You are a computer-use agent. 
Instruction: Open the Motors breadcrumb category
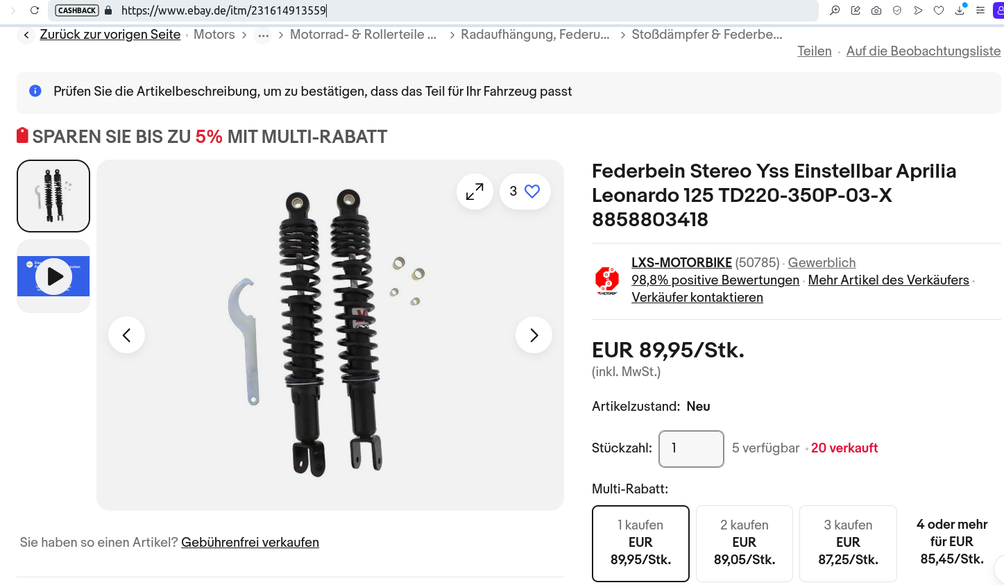coord(214,35)
